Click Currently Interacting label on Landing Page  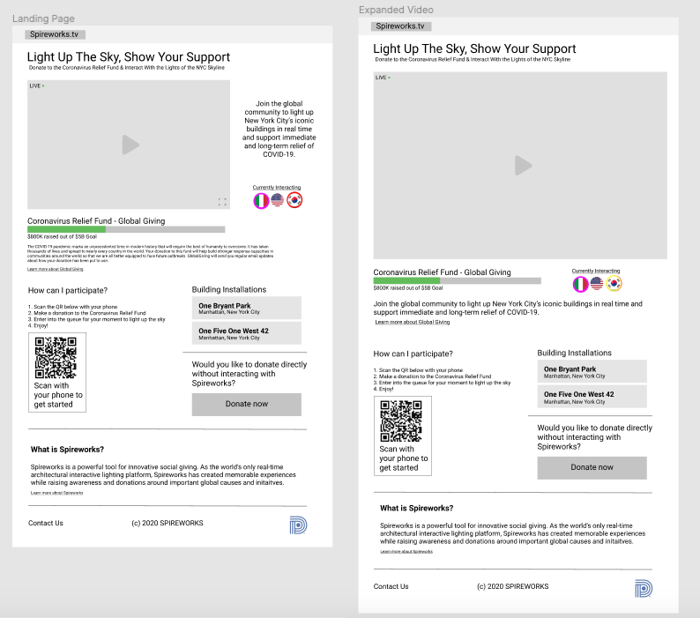pyautogui.click(x=277, y=188)
